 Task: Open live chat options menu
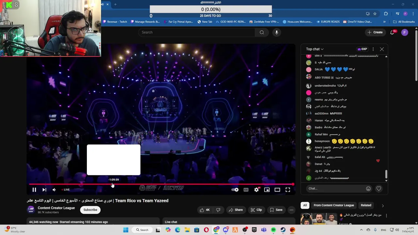[x=373, y=49]
